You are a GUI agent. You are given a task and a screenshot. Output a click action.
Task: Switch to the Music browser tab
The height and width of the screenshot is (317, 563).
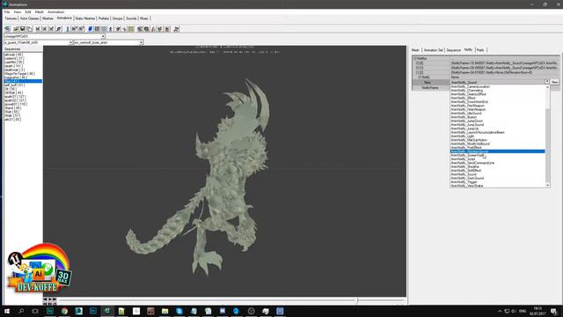(144, 18)
